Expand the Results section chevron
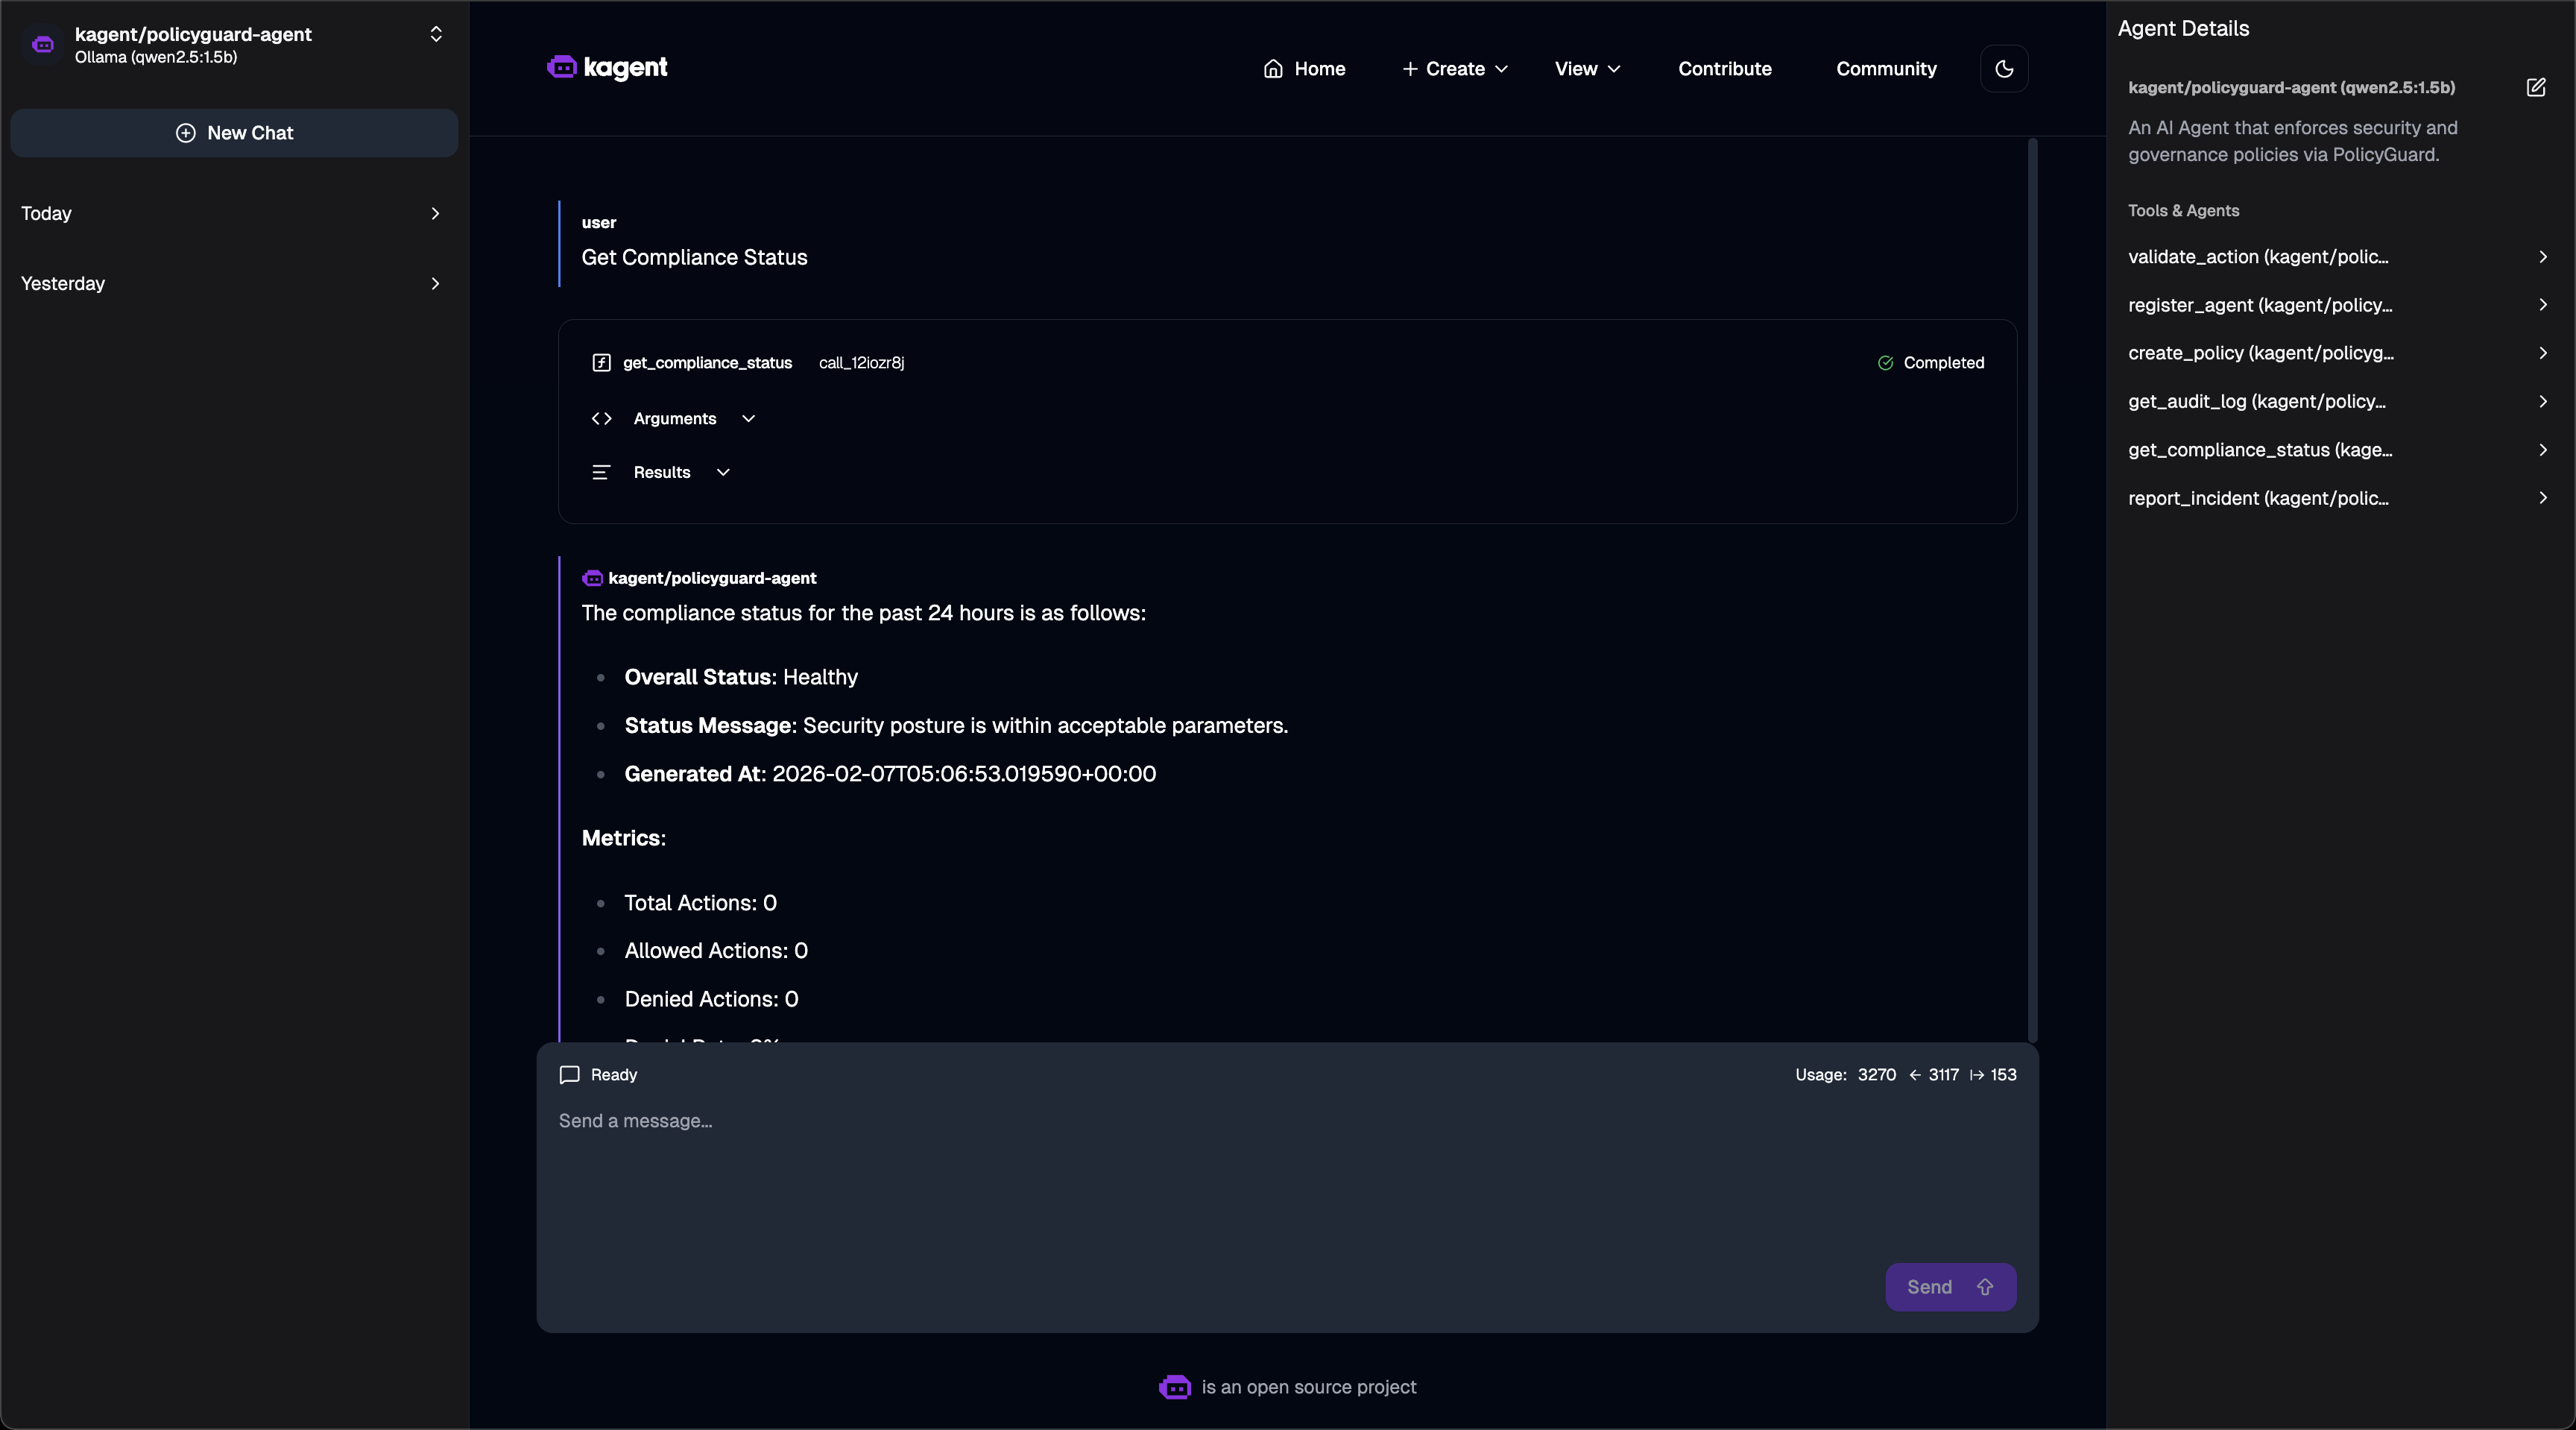This screenshot has height=1430, width=2576. point(723,473)
